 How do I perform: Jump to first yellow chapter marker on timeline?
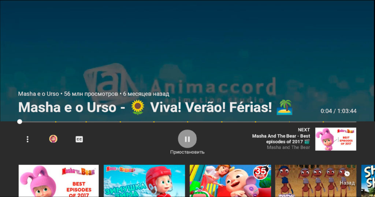[x=56, y=122]
